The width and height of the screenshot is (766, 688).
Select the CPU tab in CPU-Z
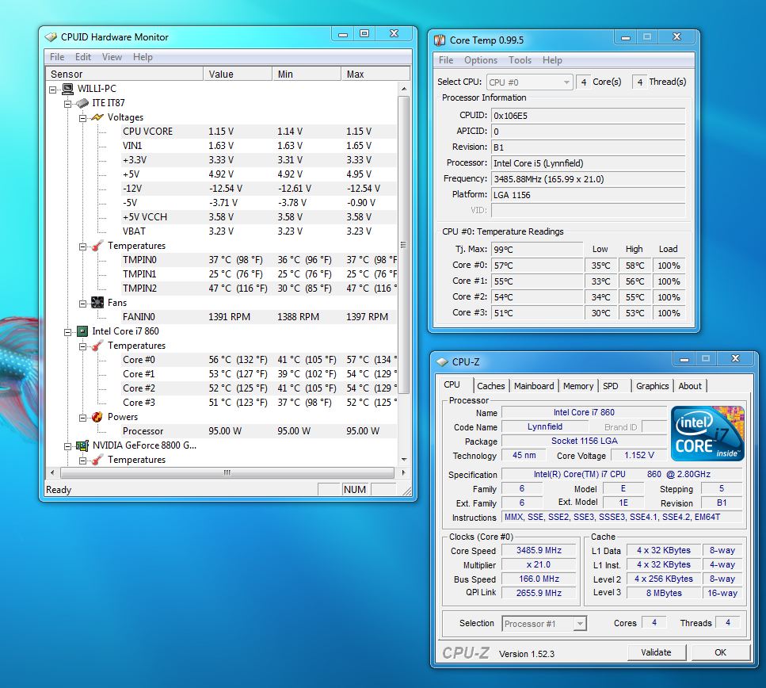click(x=452, y=385)
